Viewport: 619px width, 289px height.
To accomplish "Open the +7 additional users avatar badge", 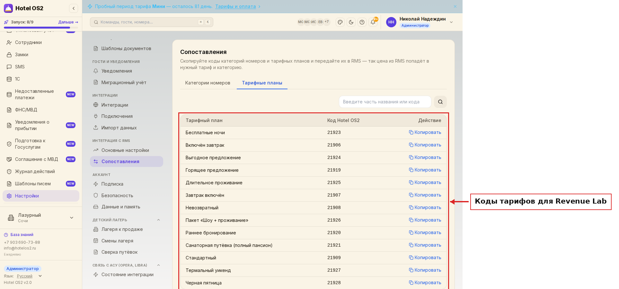I will (x=327, y=22).
